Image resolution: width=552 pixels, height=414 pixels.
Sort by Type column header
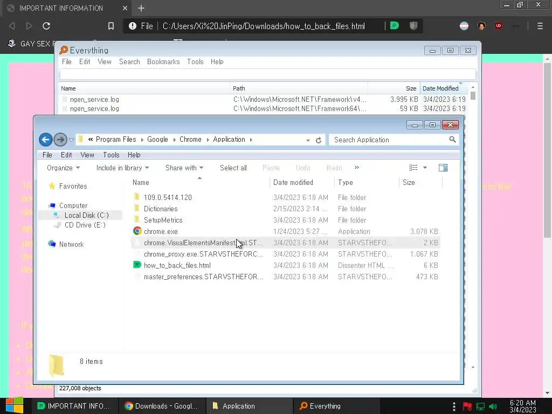346,182
